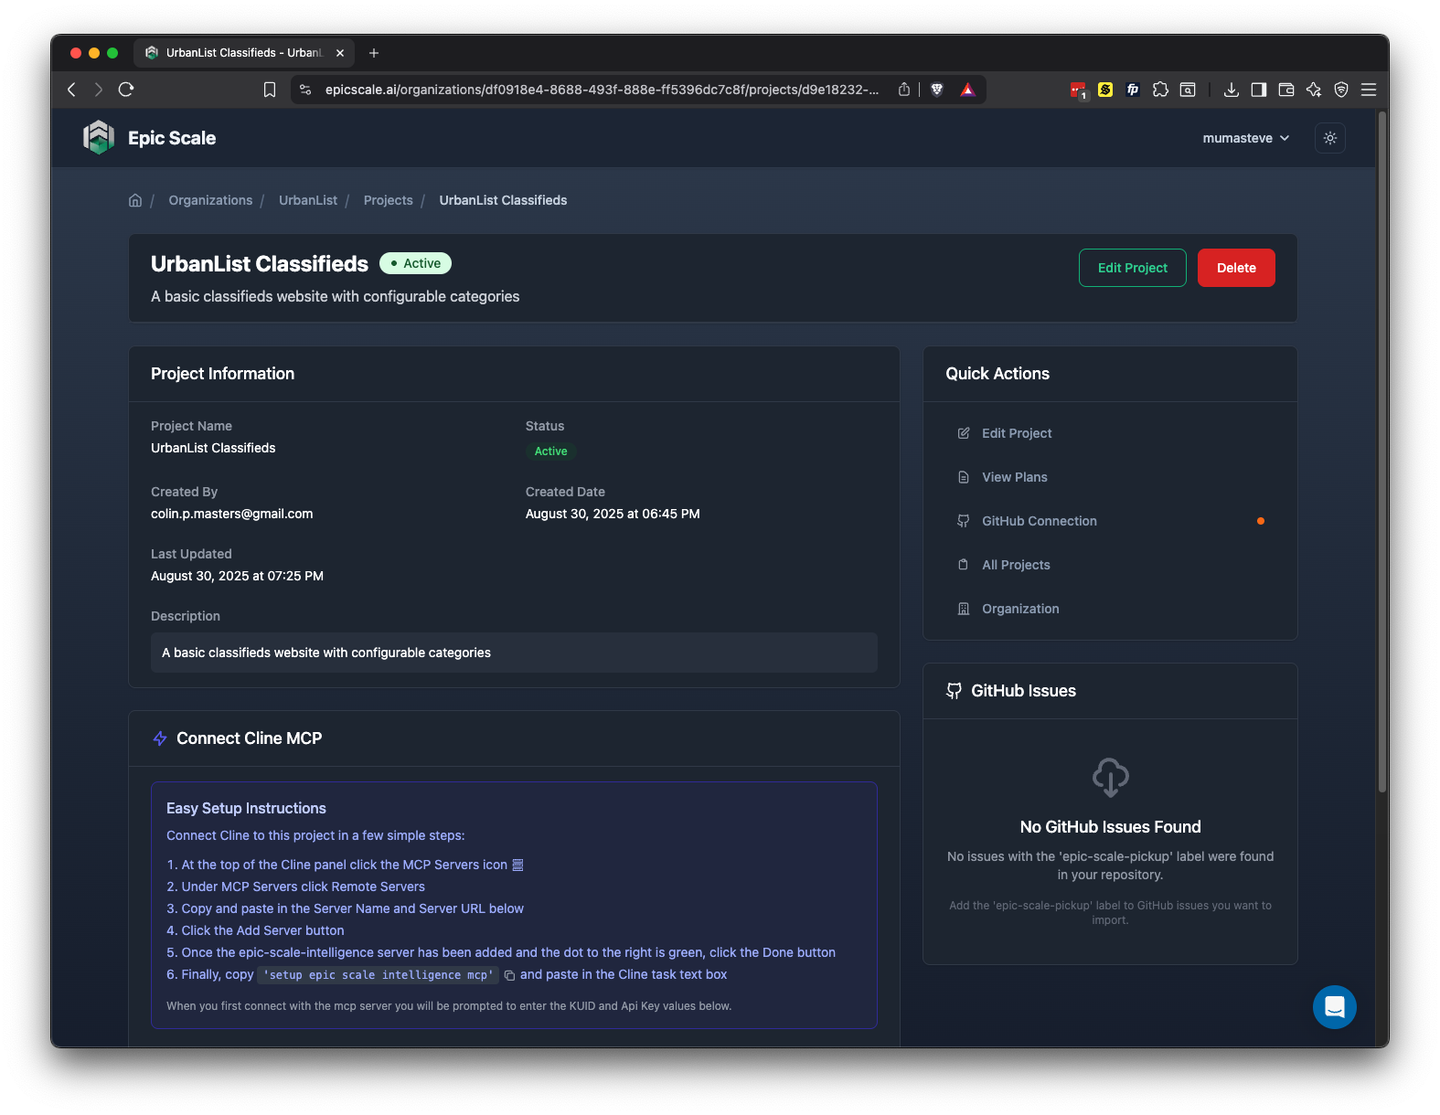This screenshot has height=1115, width=1440.
Task: Open the UrbanList breadcrumb link
Action: coord(308,200)
